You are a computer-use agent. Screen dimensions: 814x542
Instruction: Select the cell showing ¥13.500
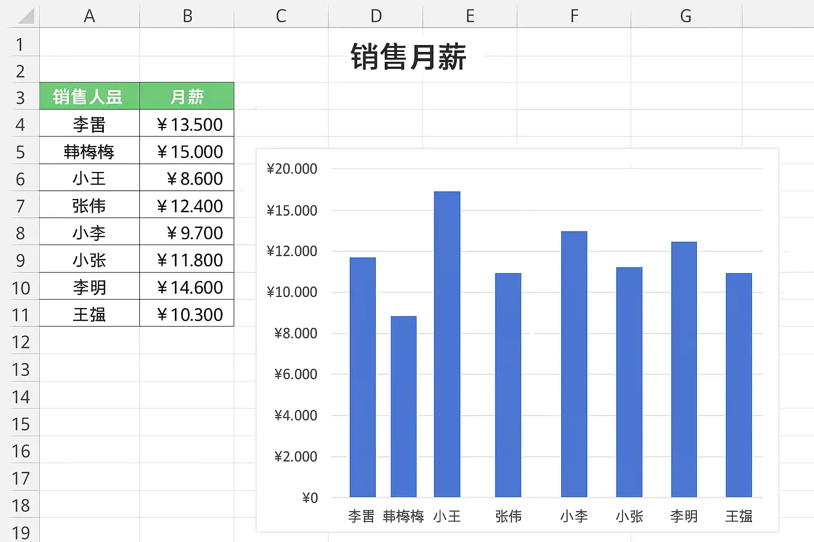click(187, 124)
